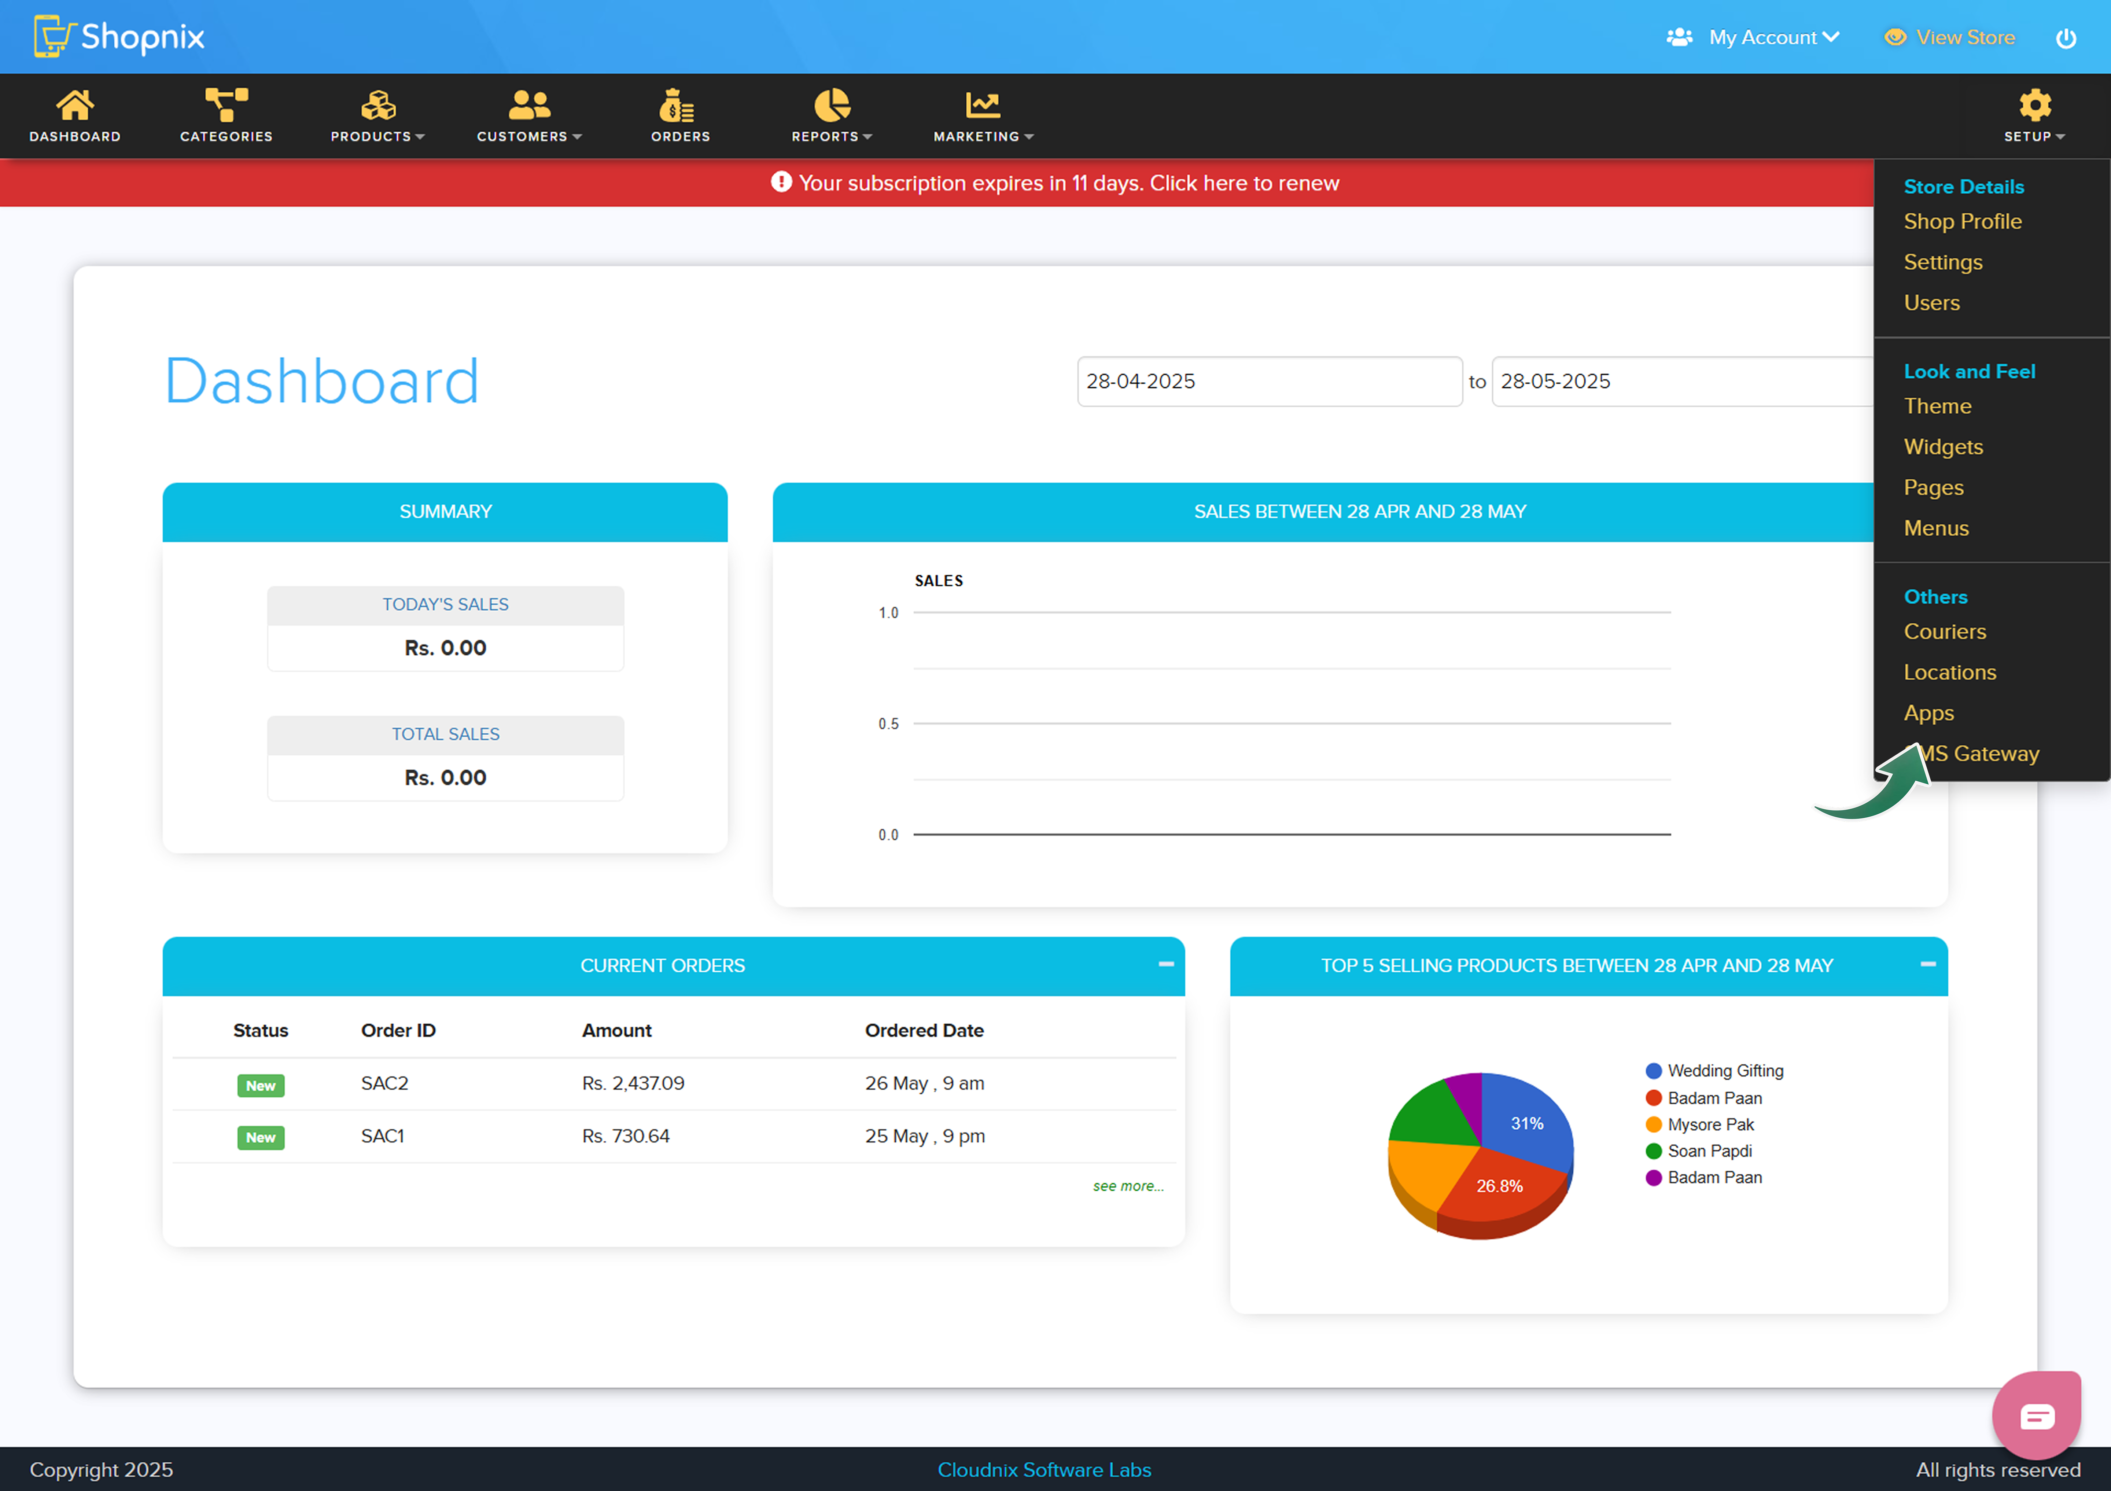
Task: Open SMS Gateway menu entry
Action: point(1971,754)
